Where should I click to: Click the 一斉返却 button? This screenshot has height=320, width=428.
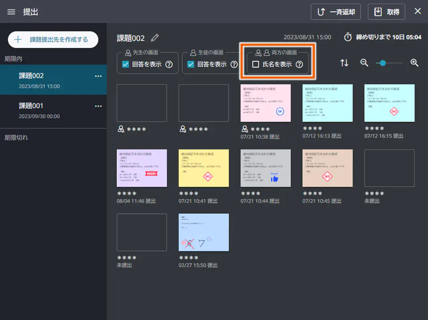[x=336, y=12]
